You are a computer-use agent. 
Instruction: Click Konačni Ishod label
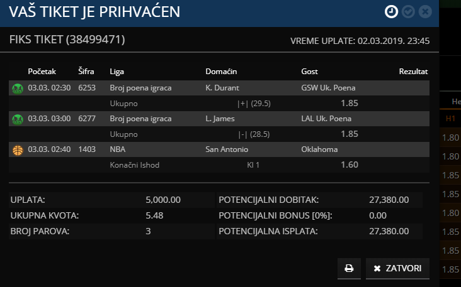[x=134, y=165]
